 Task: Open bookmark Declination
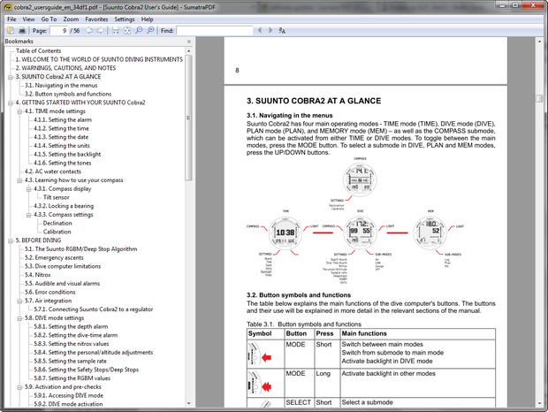click(x=57, y=224)
